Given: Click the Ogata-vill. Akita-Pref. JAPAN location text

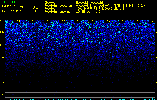Looking at the screenshot, I should [111, 6].
